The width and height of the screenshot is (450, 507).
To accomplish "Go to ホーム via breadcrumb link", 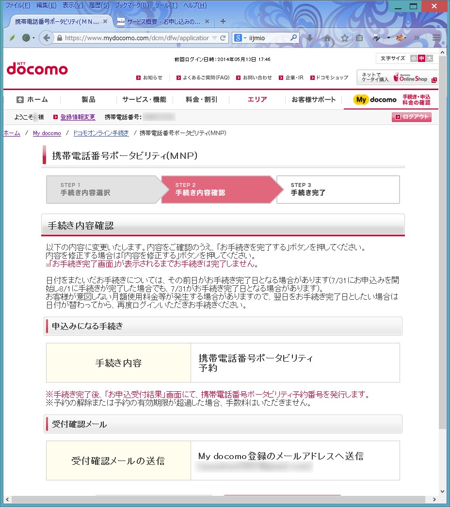I will (12, 133).
